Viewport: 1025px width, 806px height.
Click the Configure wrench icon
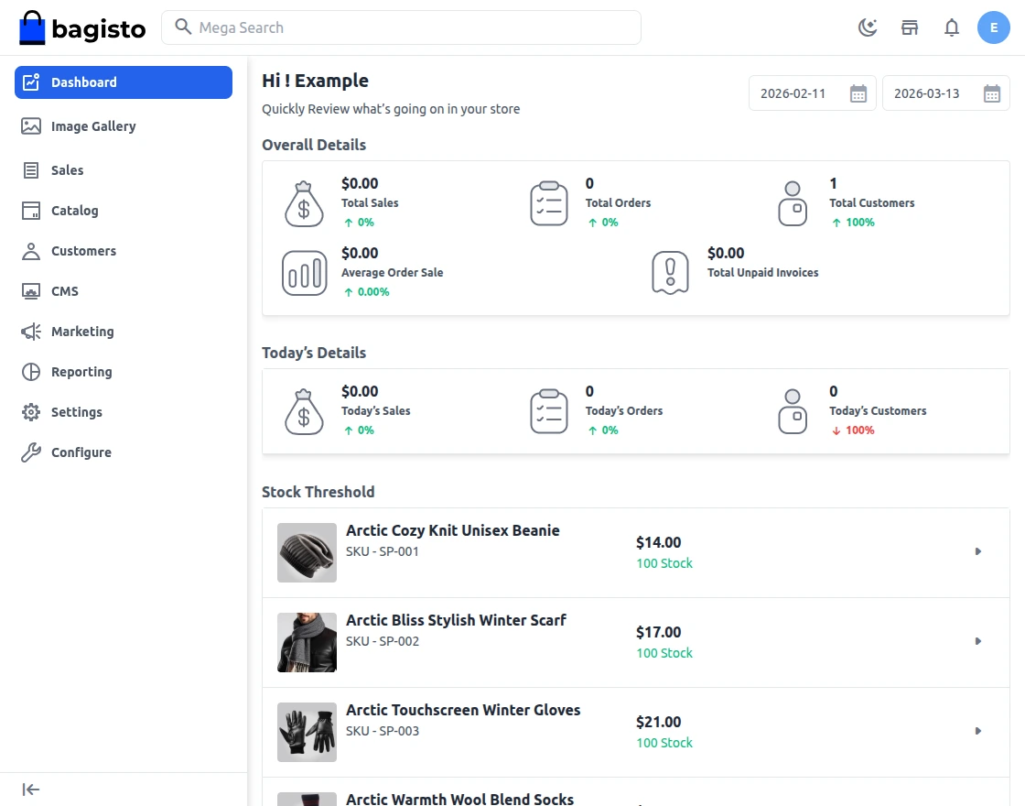[31, 452]
